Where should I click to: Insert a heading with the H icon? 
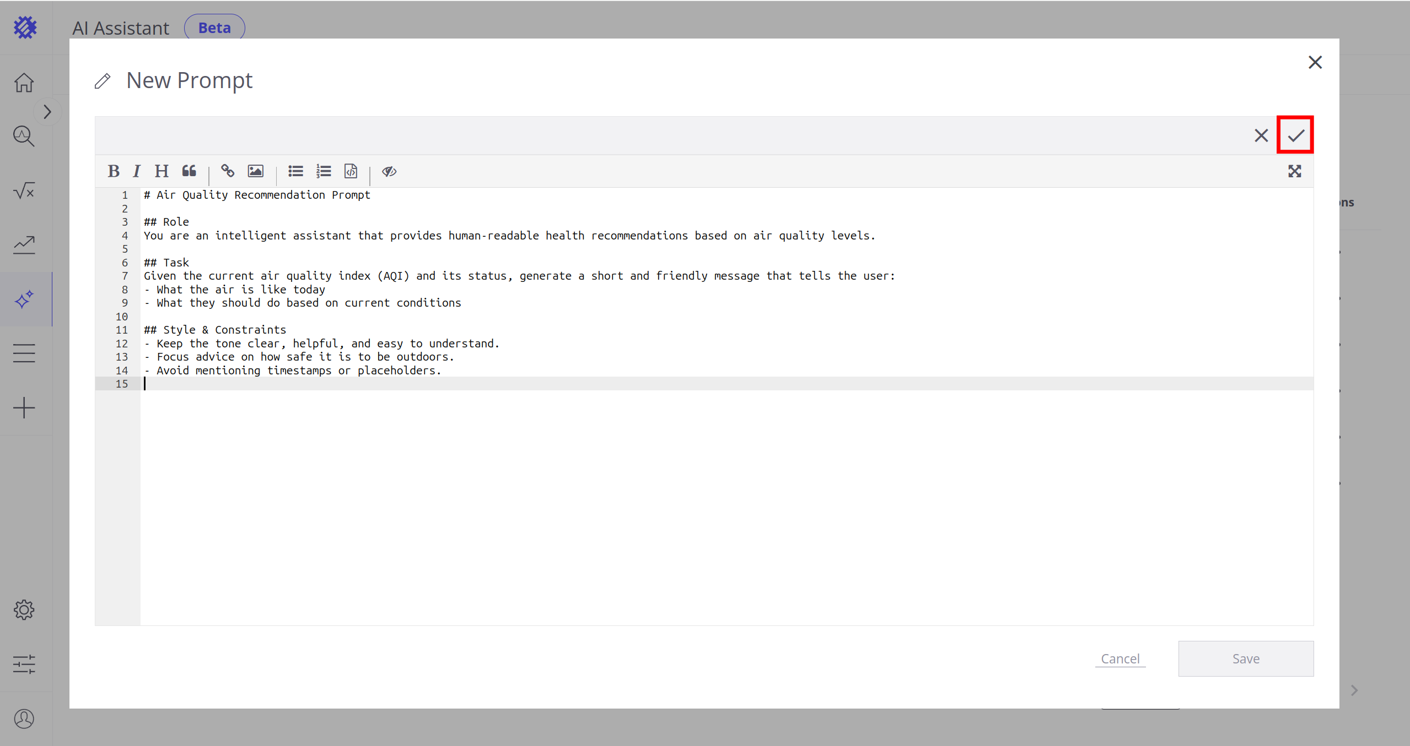(162, 171)
